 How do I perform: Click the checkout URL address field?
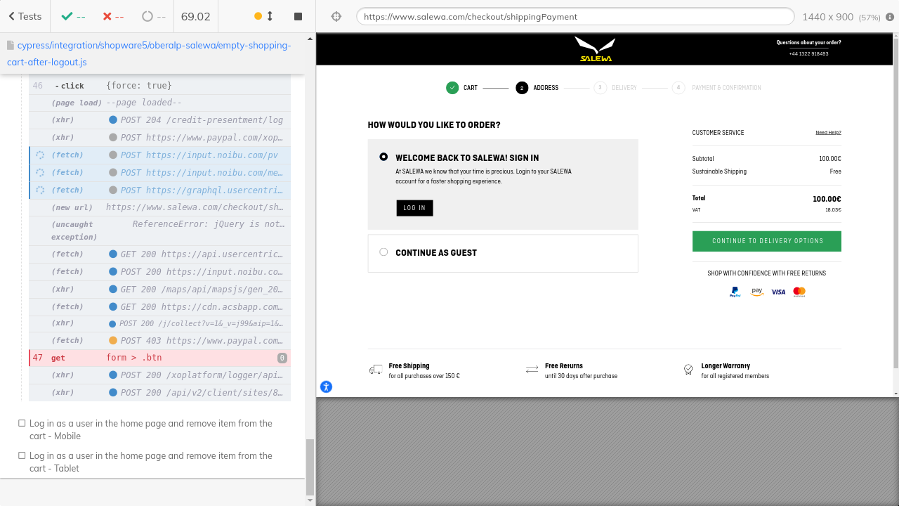[x=575, y=17]
